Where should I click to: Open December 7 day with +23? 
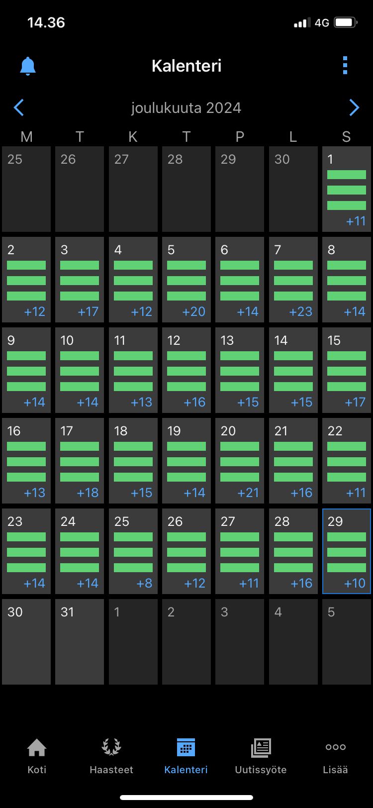293,279
